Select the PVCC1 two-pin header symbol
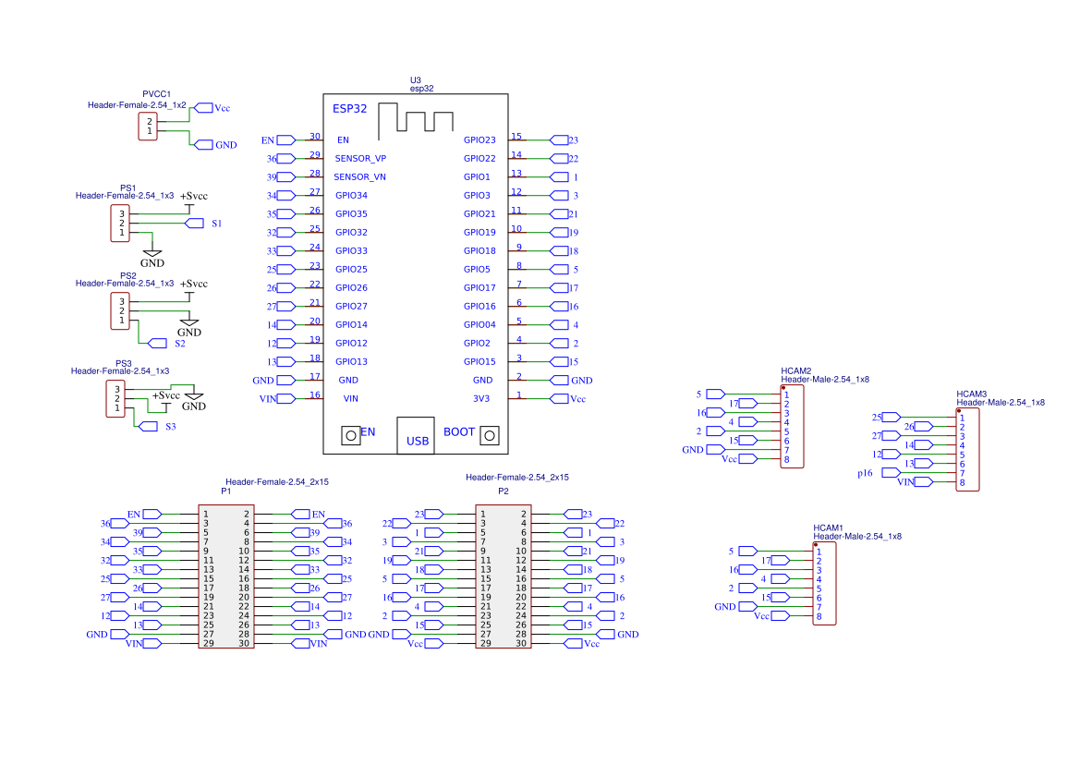 pos(148,126)
